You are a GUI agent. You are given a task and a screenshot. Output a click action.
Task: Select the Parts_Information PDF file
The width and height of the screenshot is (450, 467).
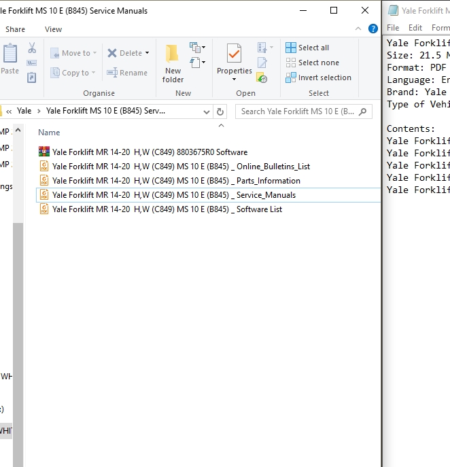click(x=176, y=181)
